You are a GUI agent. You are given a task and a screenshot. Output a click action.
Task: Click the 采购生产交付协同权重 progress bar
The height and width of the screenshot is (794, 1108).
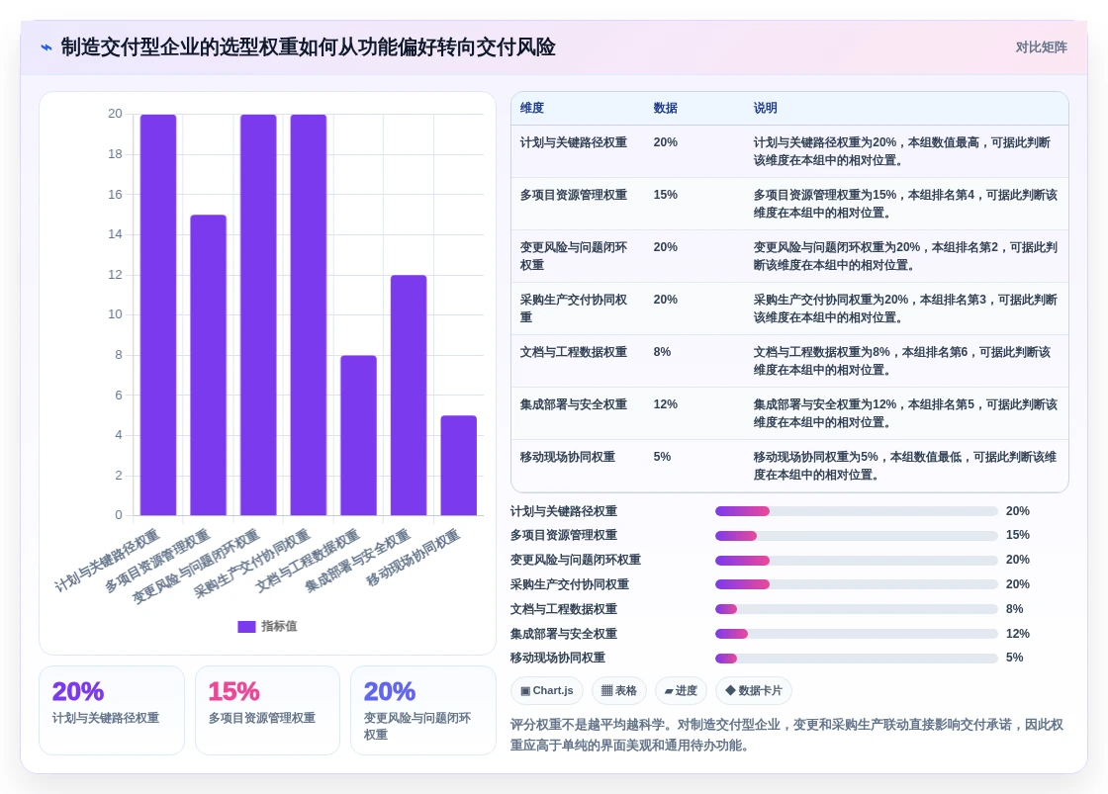857,585
